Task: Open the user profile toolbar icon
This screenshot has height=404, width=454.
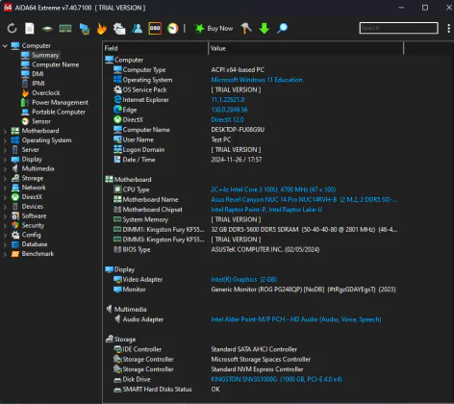Action: click(137, 29)
